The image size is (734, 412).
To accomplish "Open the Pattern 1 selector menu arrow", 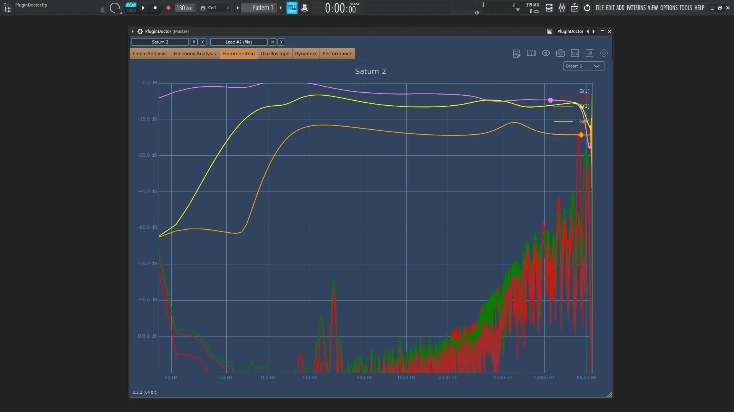I will coord(237,8).
